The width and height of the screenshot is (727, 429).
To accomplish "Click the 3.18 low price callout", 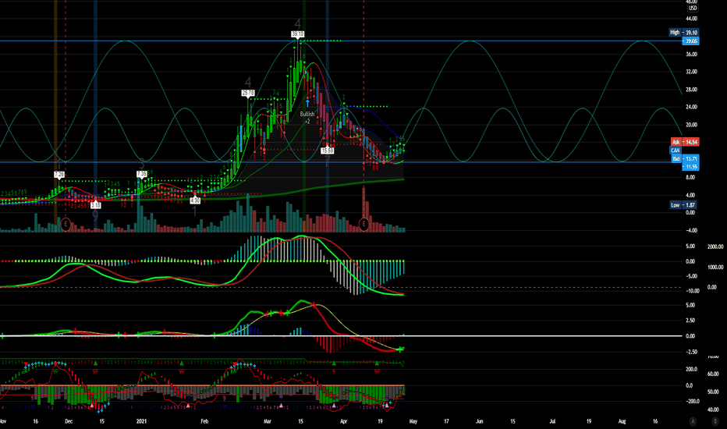I will [95, 204].
